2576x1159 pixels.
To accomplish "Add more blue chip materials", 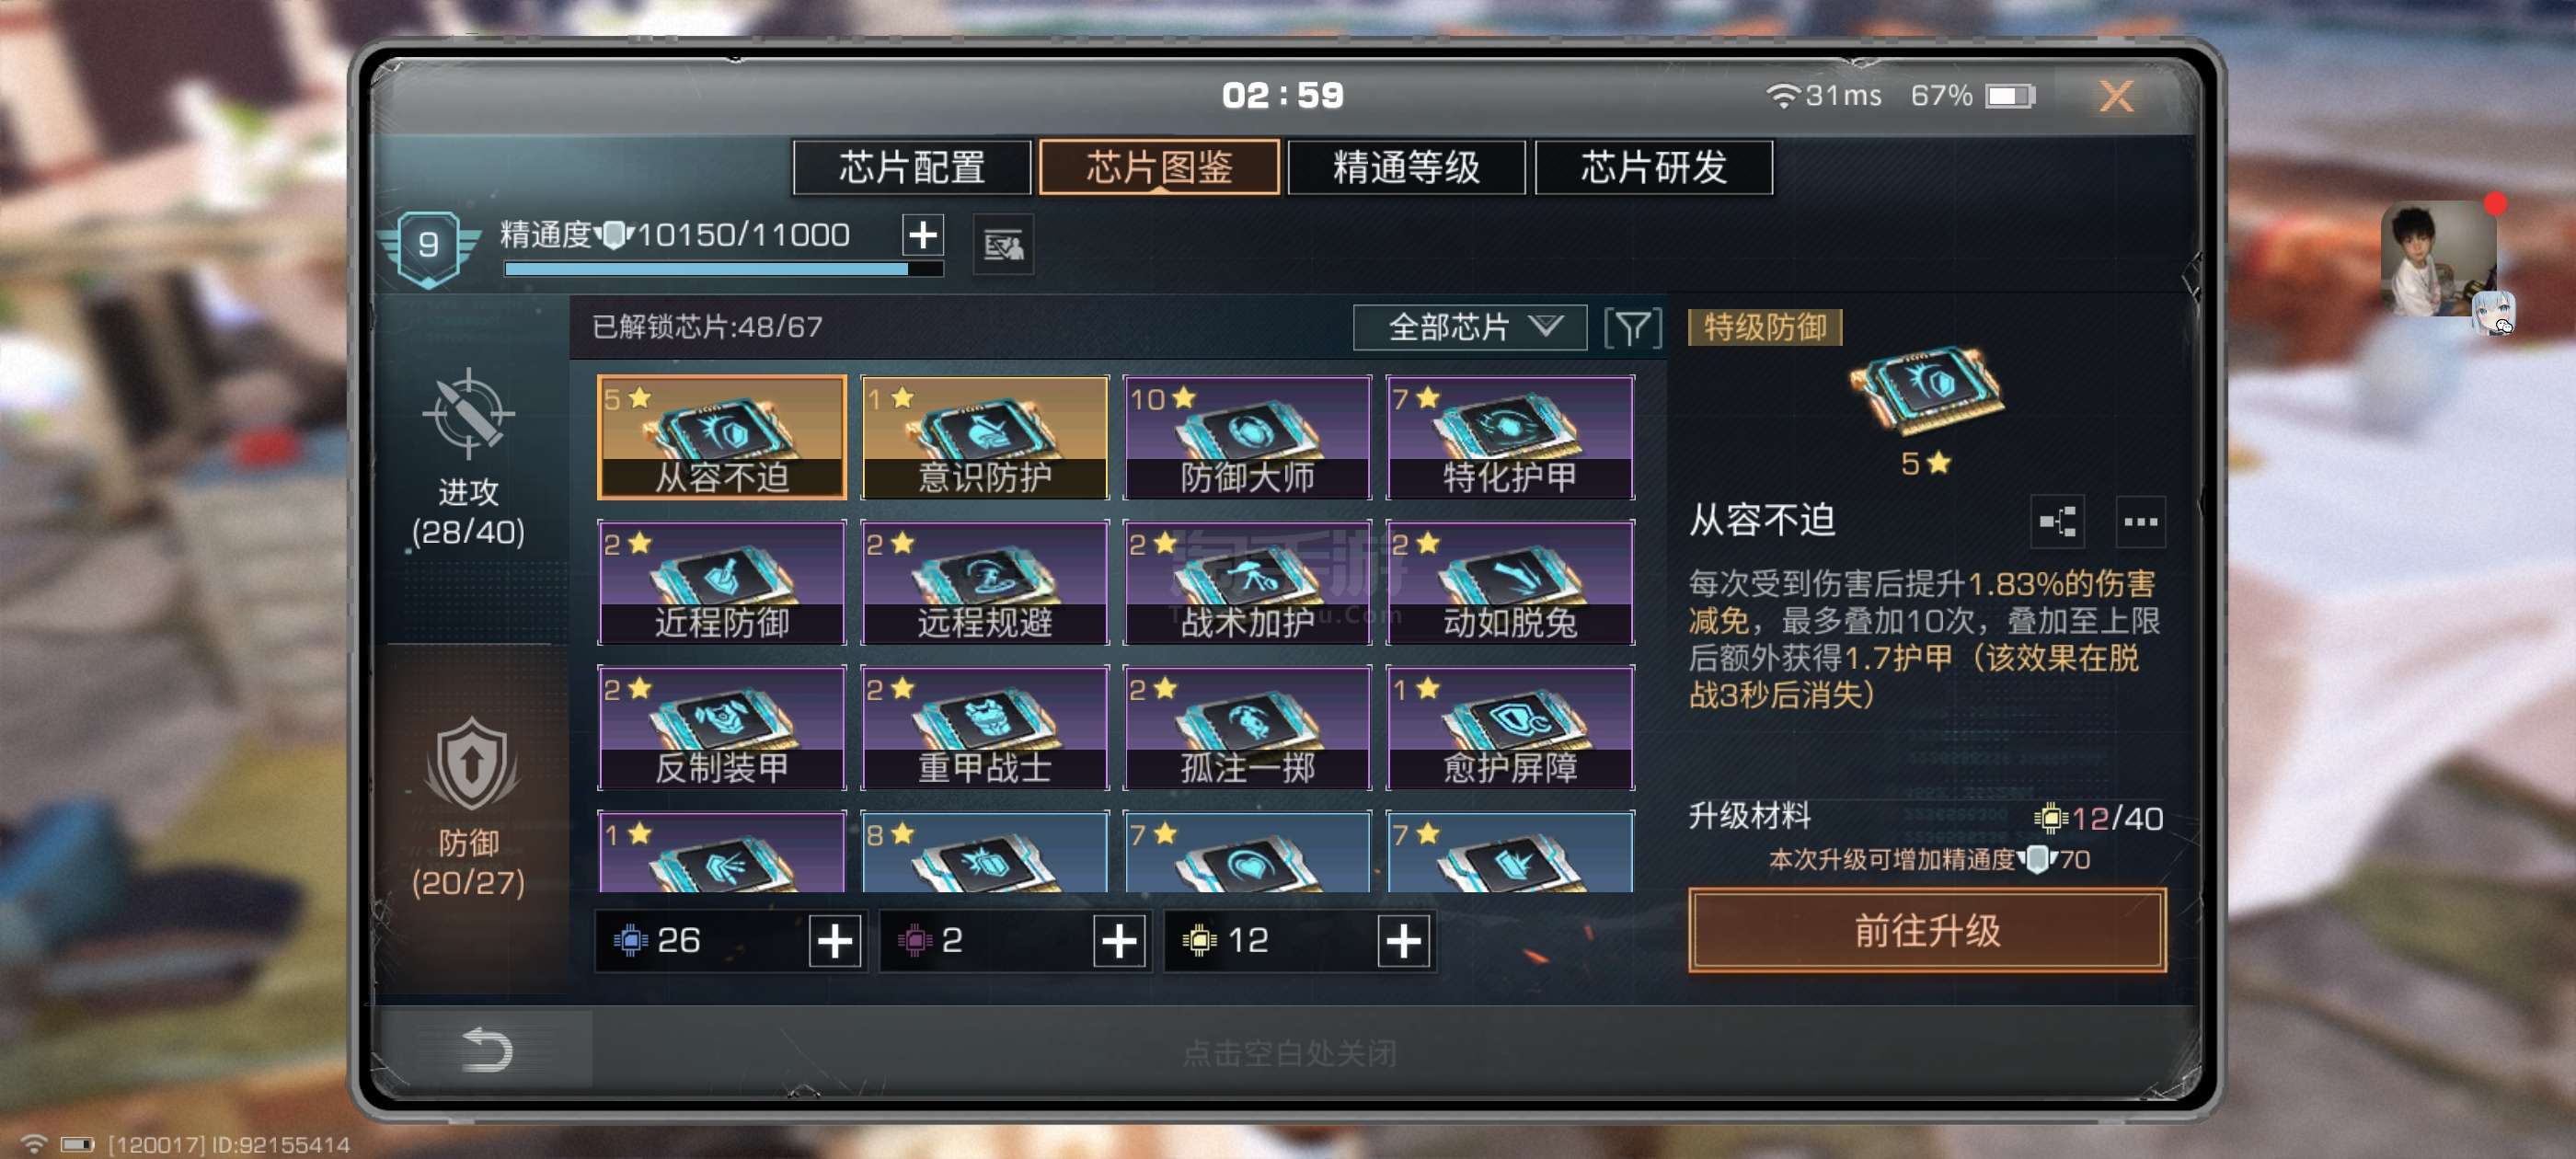I will 835,940.
